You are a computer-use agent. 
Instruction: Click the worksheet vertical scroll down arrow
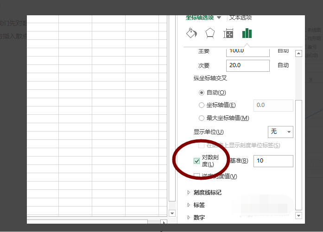point(172,213)
